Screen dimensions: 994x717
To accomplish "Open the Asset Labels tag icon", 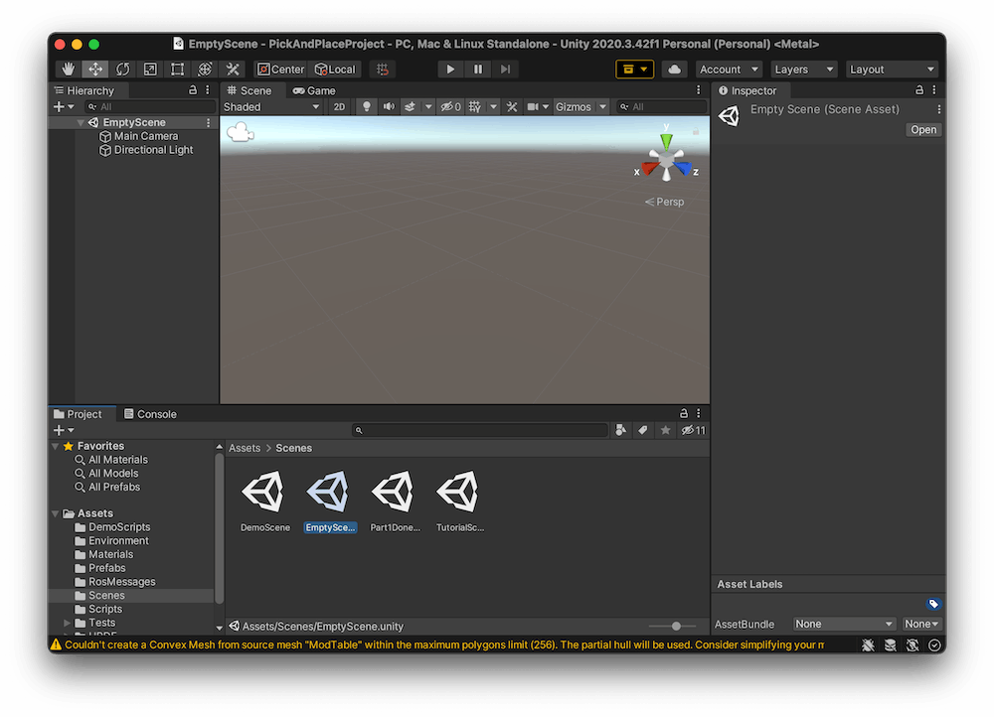I will pyautogui.click(x=933, y=604).
